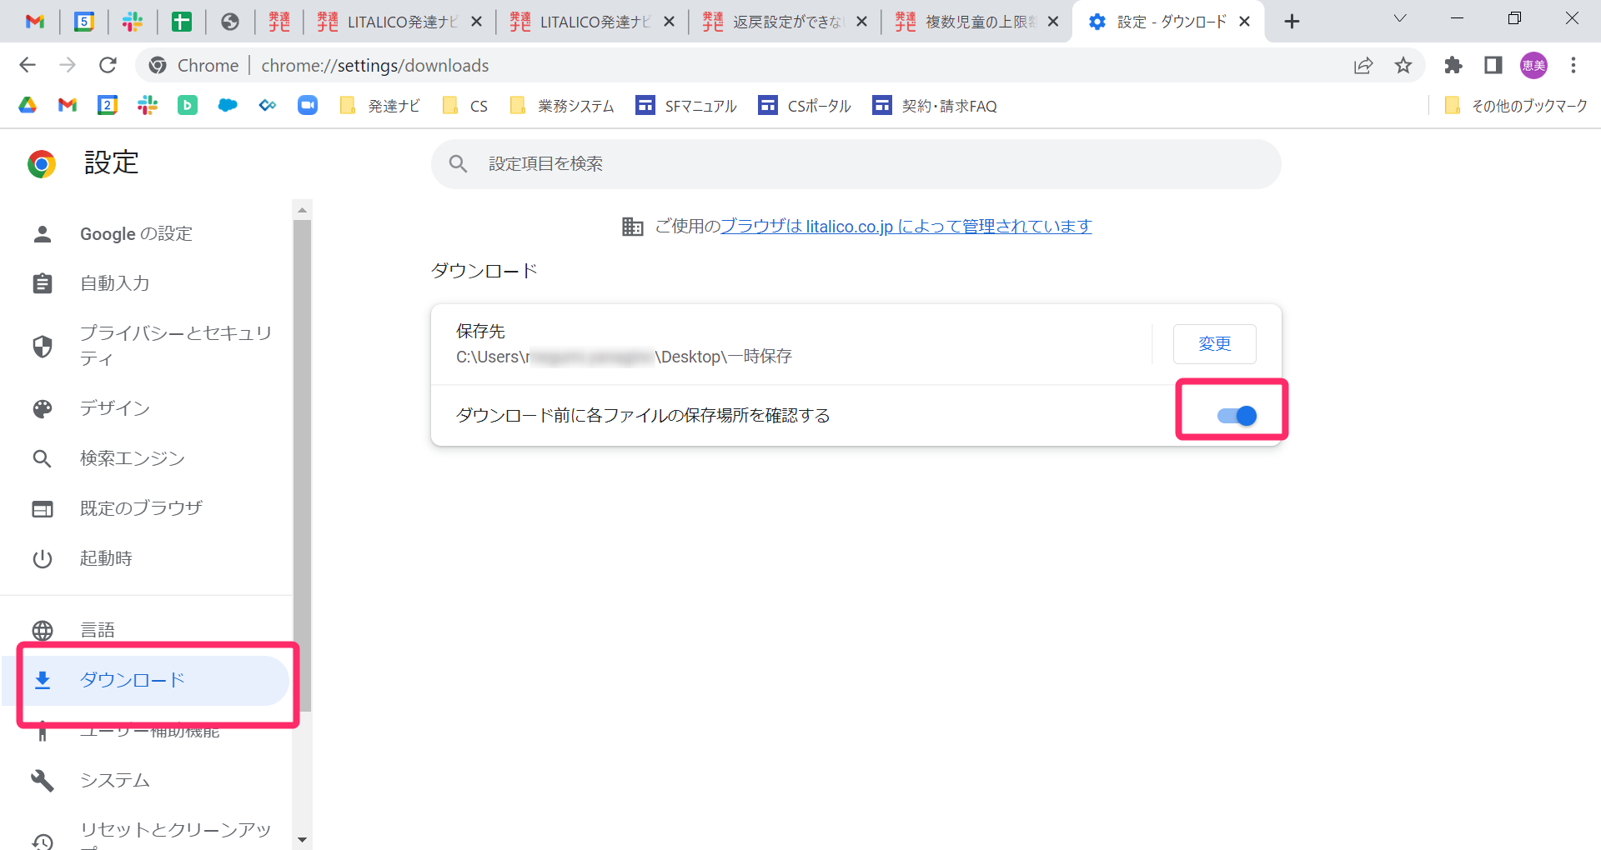This screenshot has width=1601, height=850.
Task: Select ダウンロード in the settings sidebar
Action: [x=132, y=680]
